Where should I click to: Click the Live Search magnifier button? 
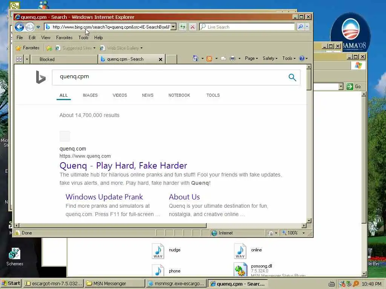pos(300,27)
